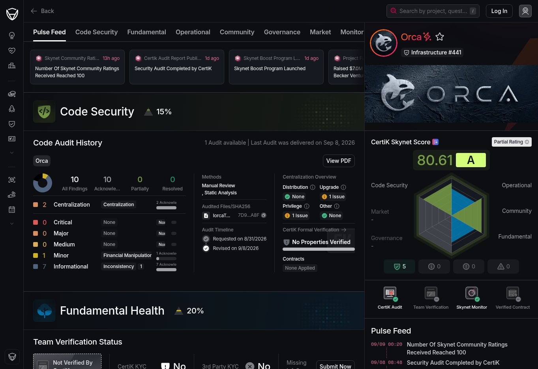Image resolution: width=538 pixels, height=369 pixels.
Task: Switch to the Pulse Feed tab
Action: tap(49, 32)
